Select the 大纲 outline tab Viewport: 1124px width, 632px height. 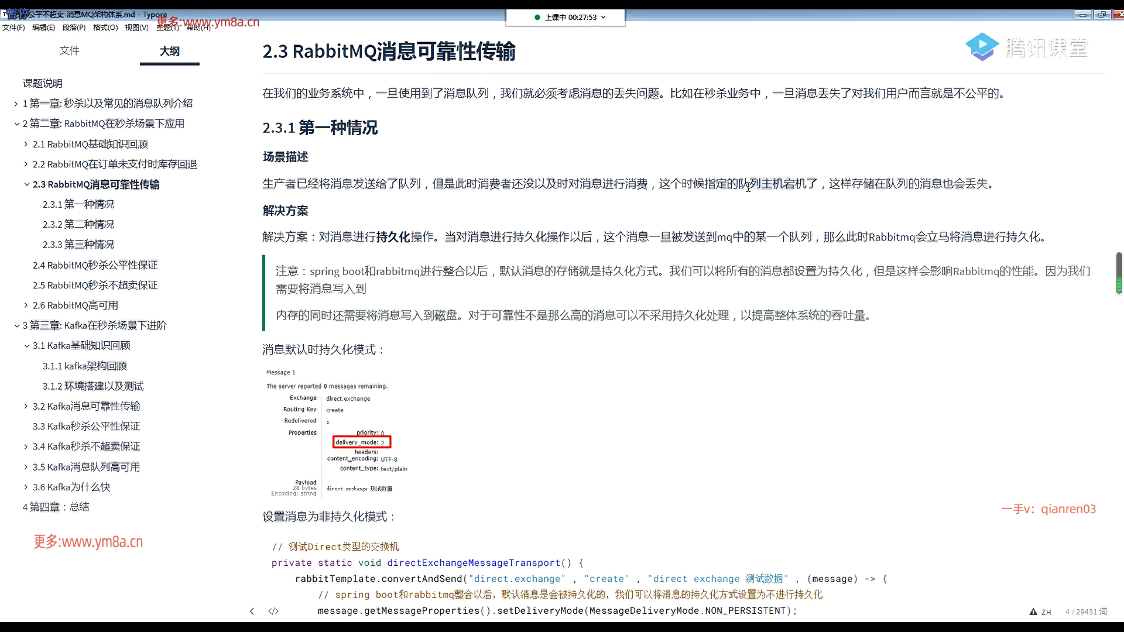[x=170, y=51]
